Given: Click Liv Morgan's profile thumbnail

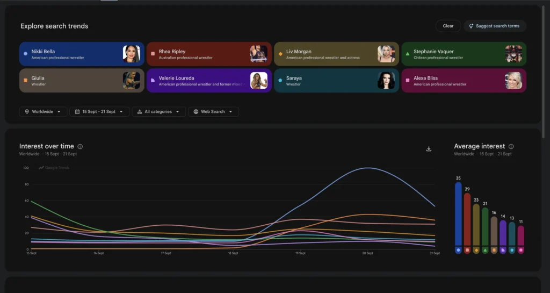Looking at the screenshot, I should (x=386, y=54).
